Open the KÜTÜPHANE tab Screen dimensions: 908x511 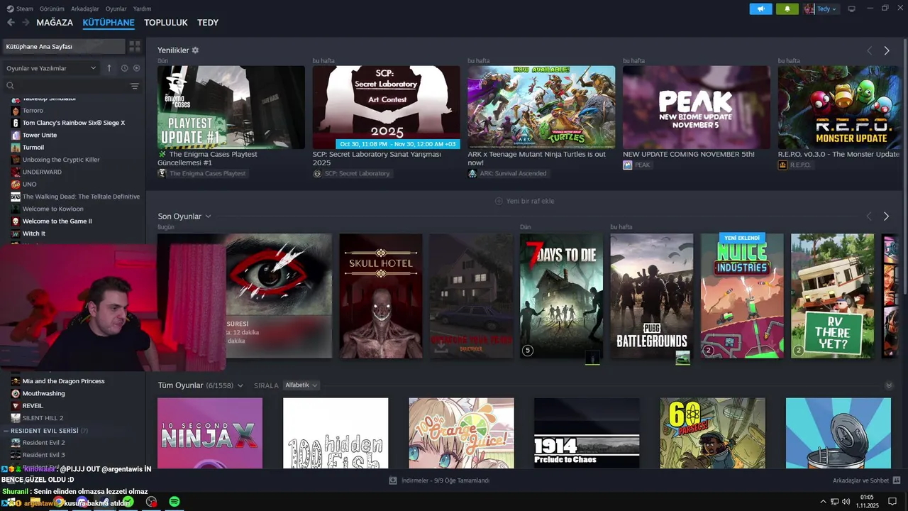coord(109,23)
